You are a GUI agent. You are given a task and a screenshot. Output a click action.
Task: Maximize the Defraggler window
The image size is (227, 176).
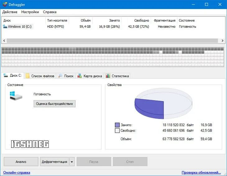coord(206,4)
